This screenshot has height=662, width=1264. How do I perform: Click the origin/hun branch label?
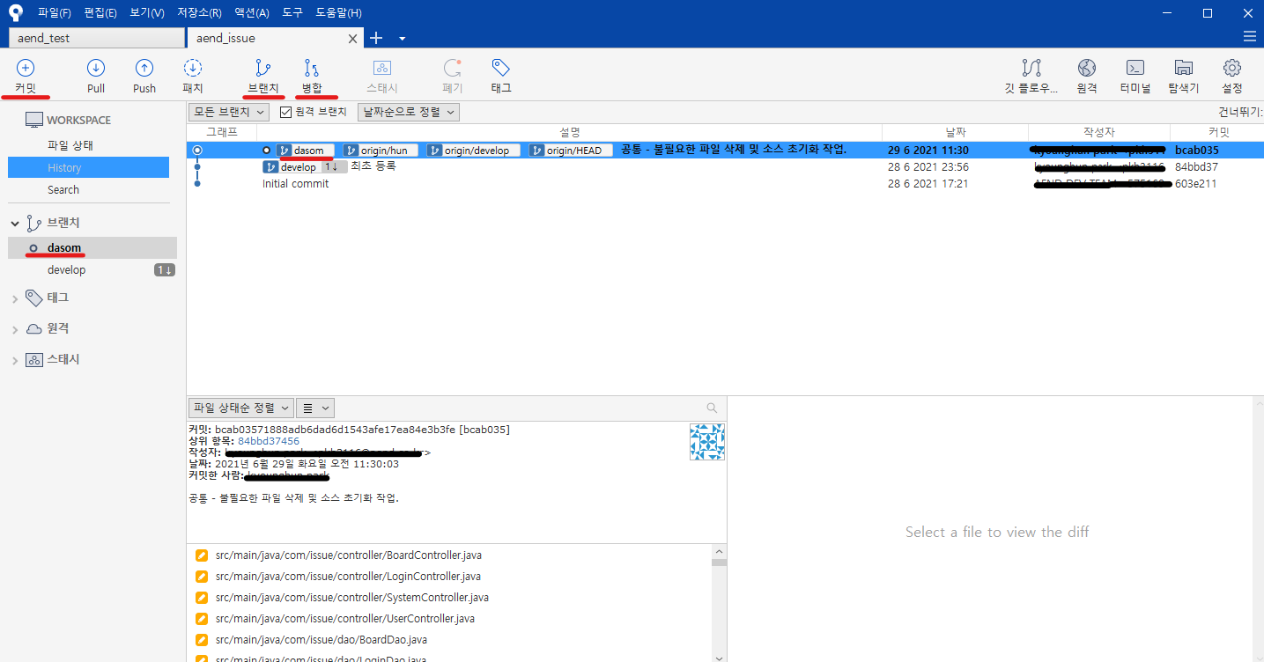(381, 151)
